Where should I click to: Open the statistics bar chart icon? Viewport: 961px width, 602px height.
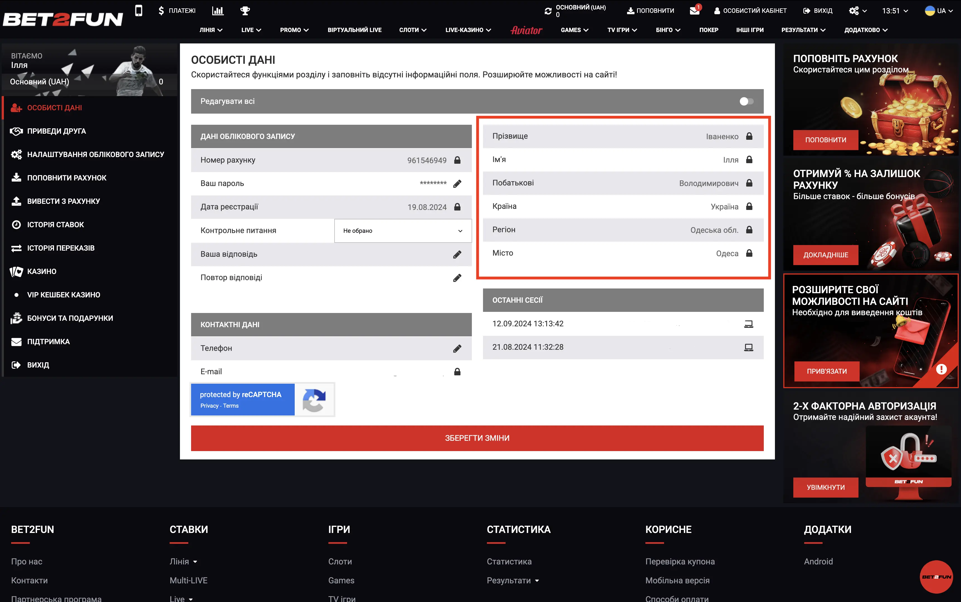point(218,11)
